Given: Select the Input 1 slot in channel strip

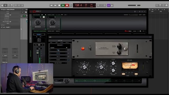Looking at the screenshot, I should 5,55.
